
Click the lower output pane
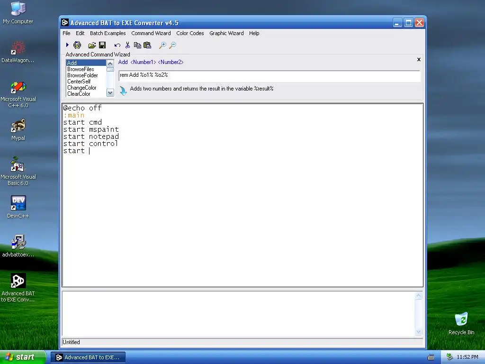point(238,314)
